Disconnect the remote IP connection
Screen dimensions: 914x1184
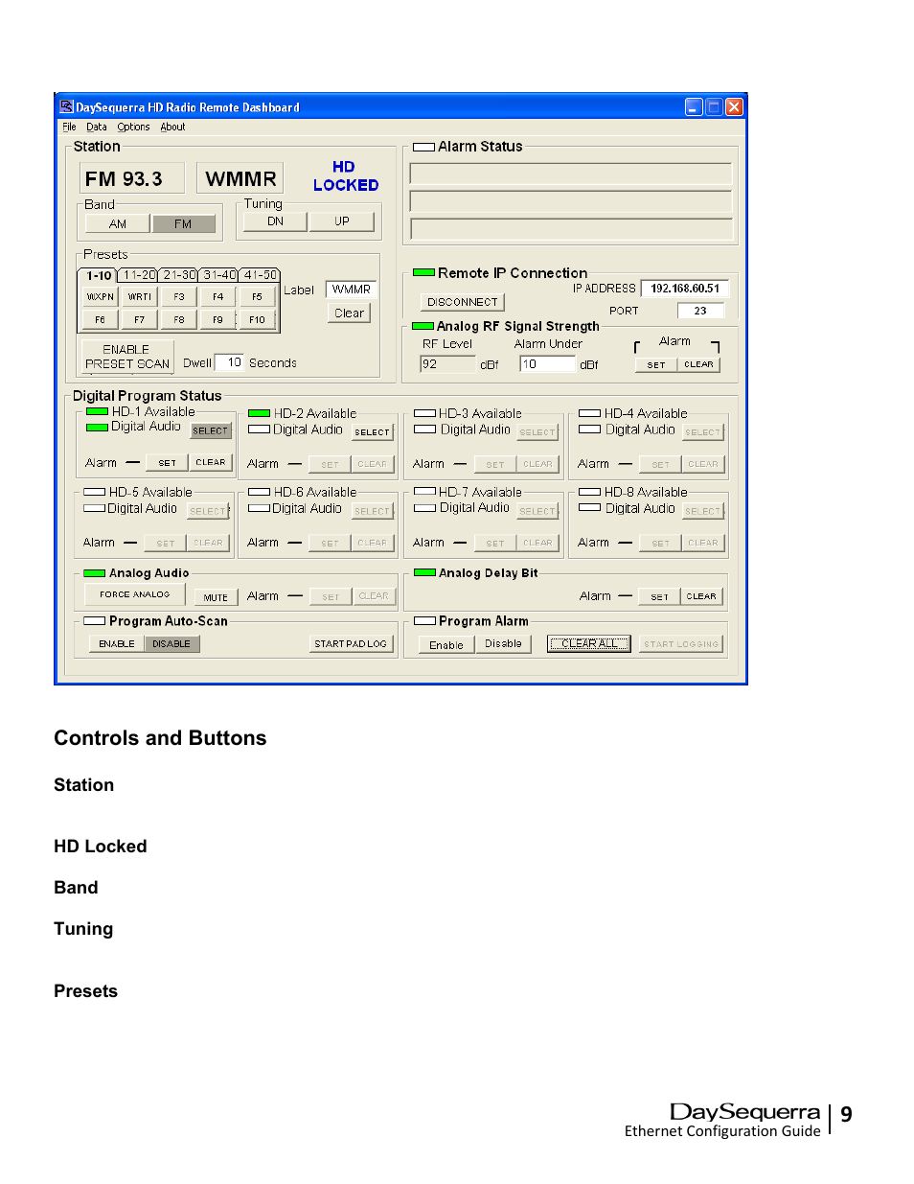click(x=463, y=302)
